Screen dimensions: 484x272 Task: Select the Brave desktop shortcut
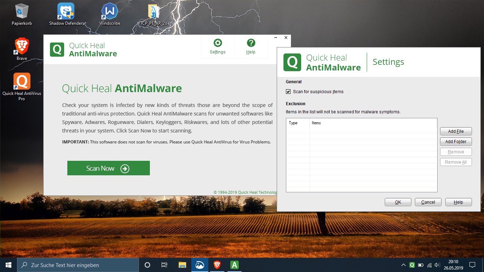(x=22, y=50)
